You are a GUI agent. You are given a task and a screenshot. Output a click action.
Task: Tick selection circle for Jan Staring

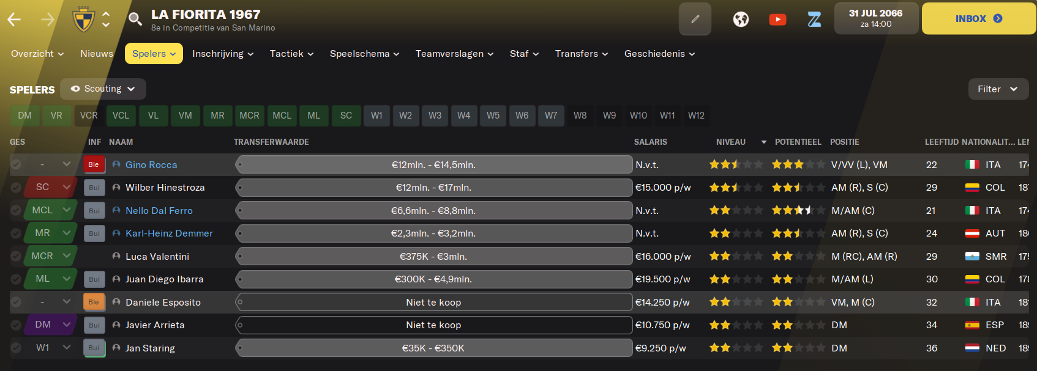click(16, 348)
